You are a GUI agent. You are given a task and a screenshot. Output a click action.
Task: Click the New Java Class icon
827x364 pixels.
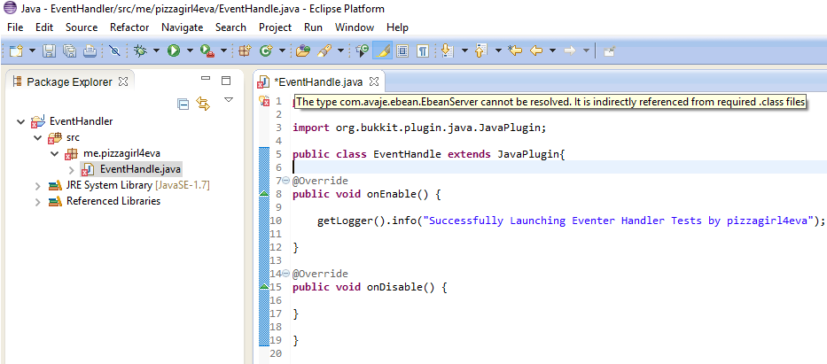(266, 51)
